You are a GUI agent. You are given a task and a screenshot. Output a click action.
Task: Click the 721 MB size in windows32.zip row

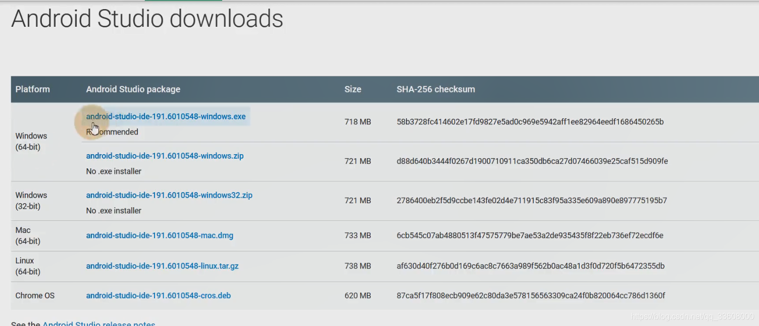click(358, 201)
